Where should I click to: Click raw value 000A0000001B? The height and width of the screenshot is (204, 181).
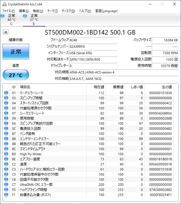click(160, 164)
